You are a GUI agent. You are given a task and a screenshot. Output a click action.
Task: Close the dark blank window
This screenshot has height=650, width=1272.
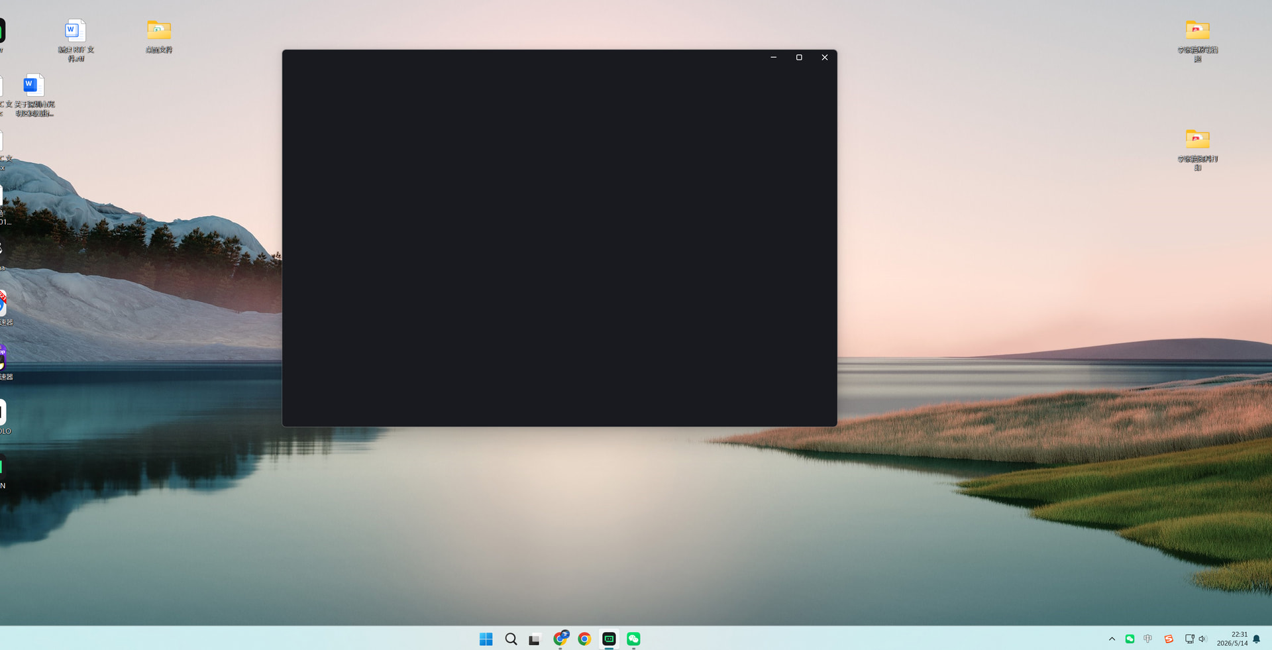click(825, 58)
